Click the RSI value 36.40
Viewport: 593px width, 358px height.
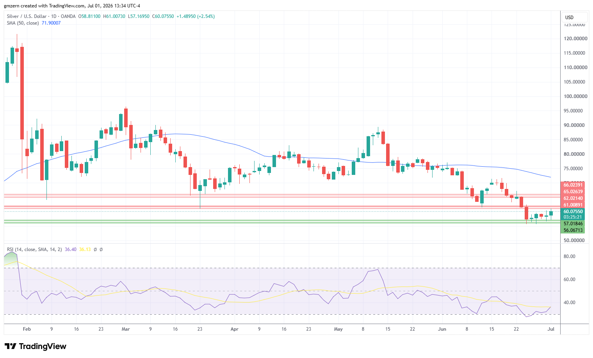click(x=71, y=249)
